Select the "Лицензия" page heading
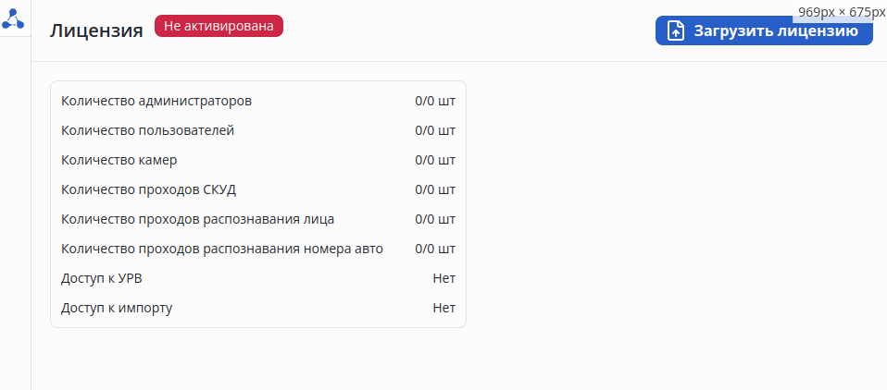The height and width of the screenshot is (390, 887). click(x=96, y=30)
